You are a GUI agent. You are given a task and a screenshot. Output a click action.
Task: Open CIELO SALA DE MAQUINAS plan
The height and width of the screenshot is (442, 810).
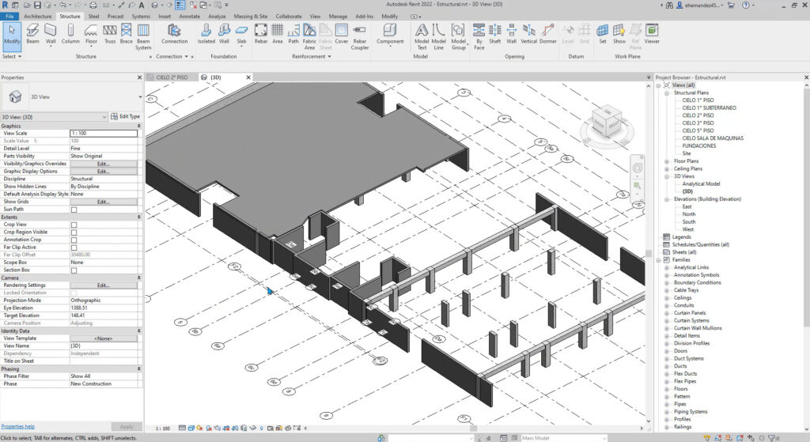click(x=712, y=138)
